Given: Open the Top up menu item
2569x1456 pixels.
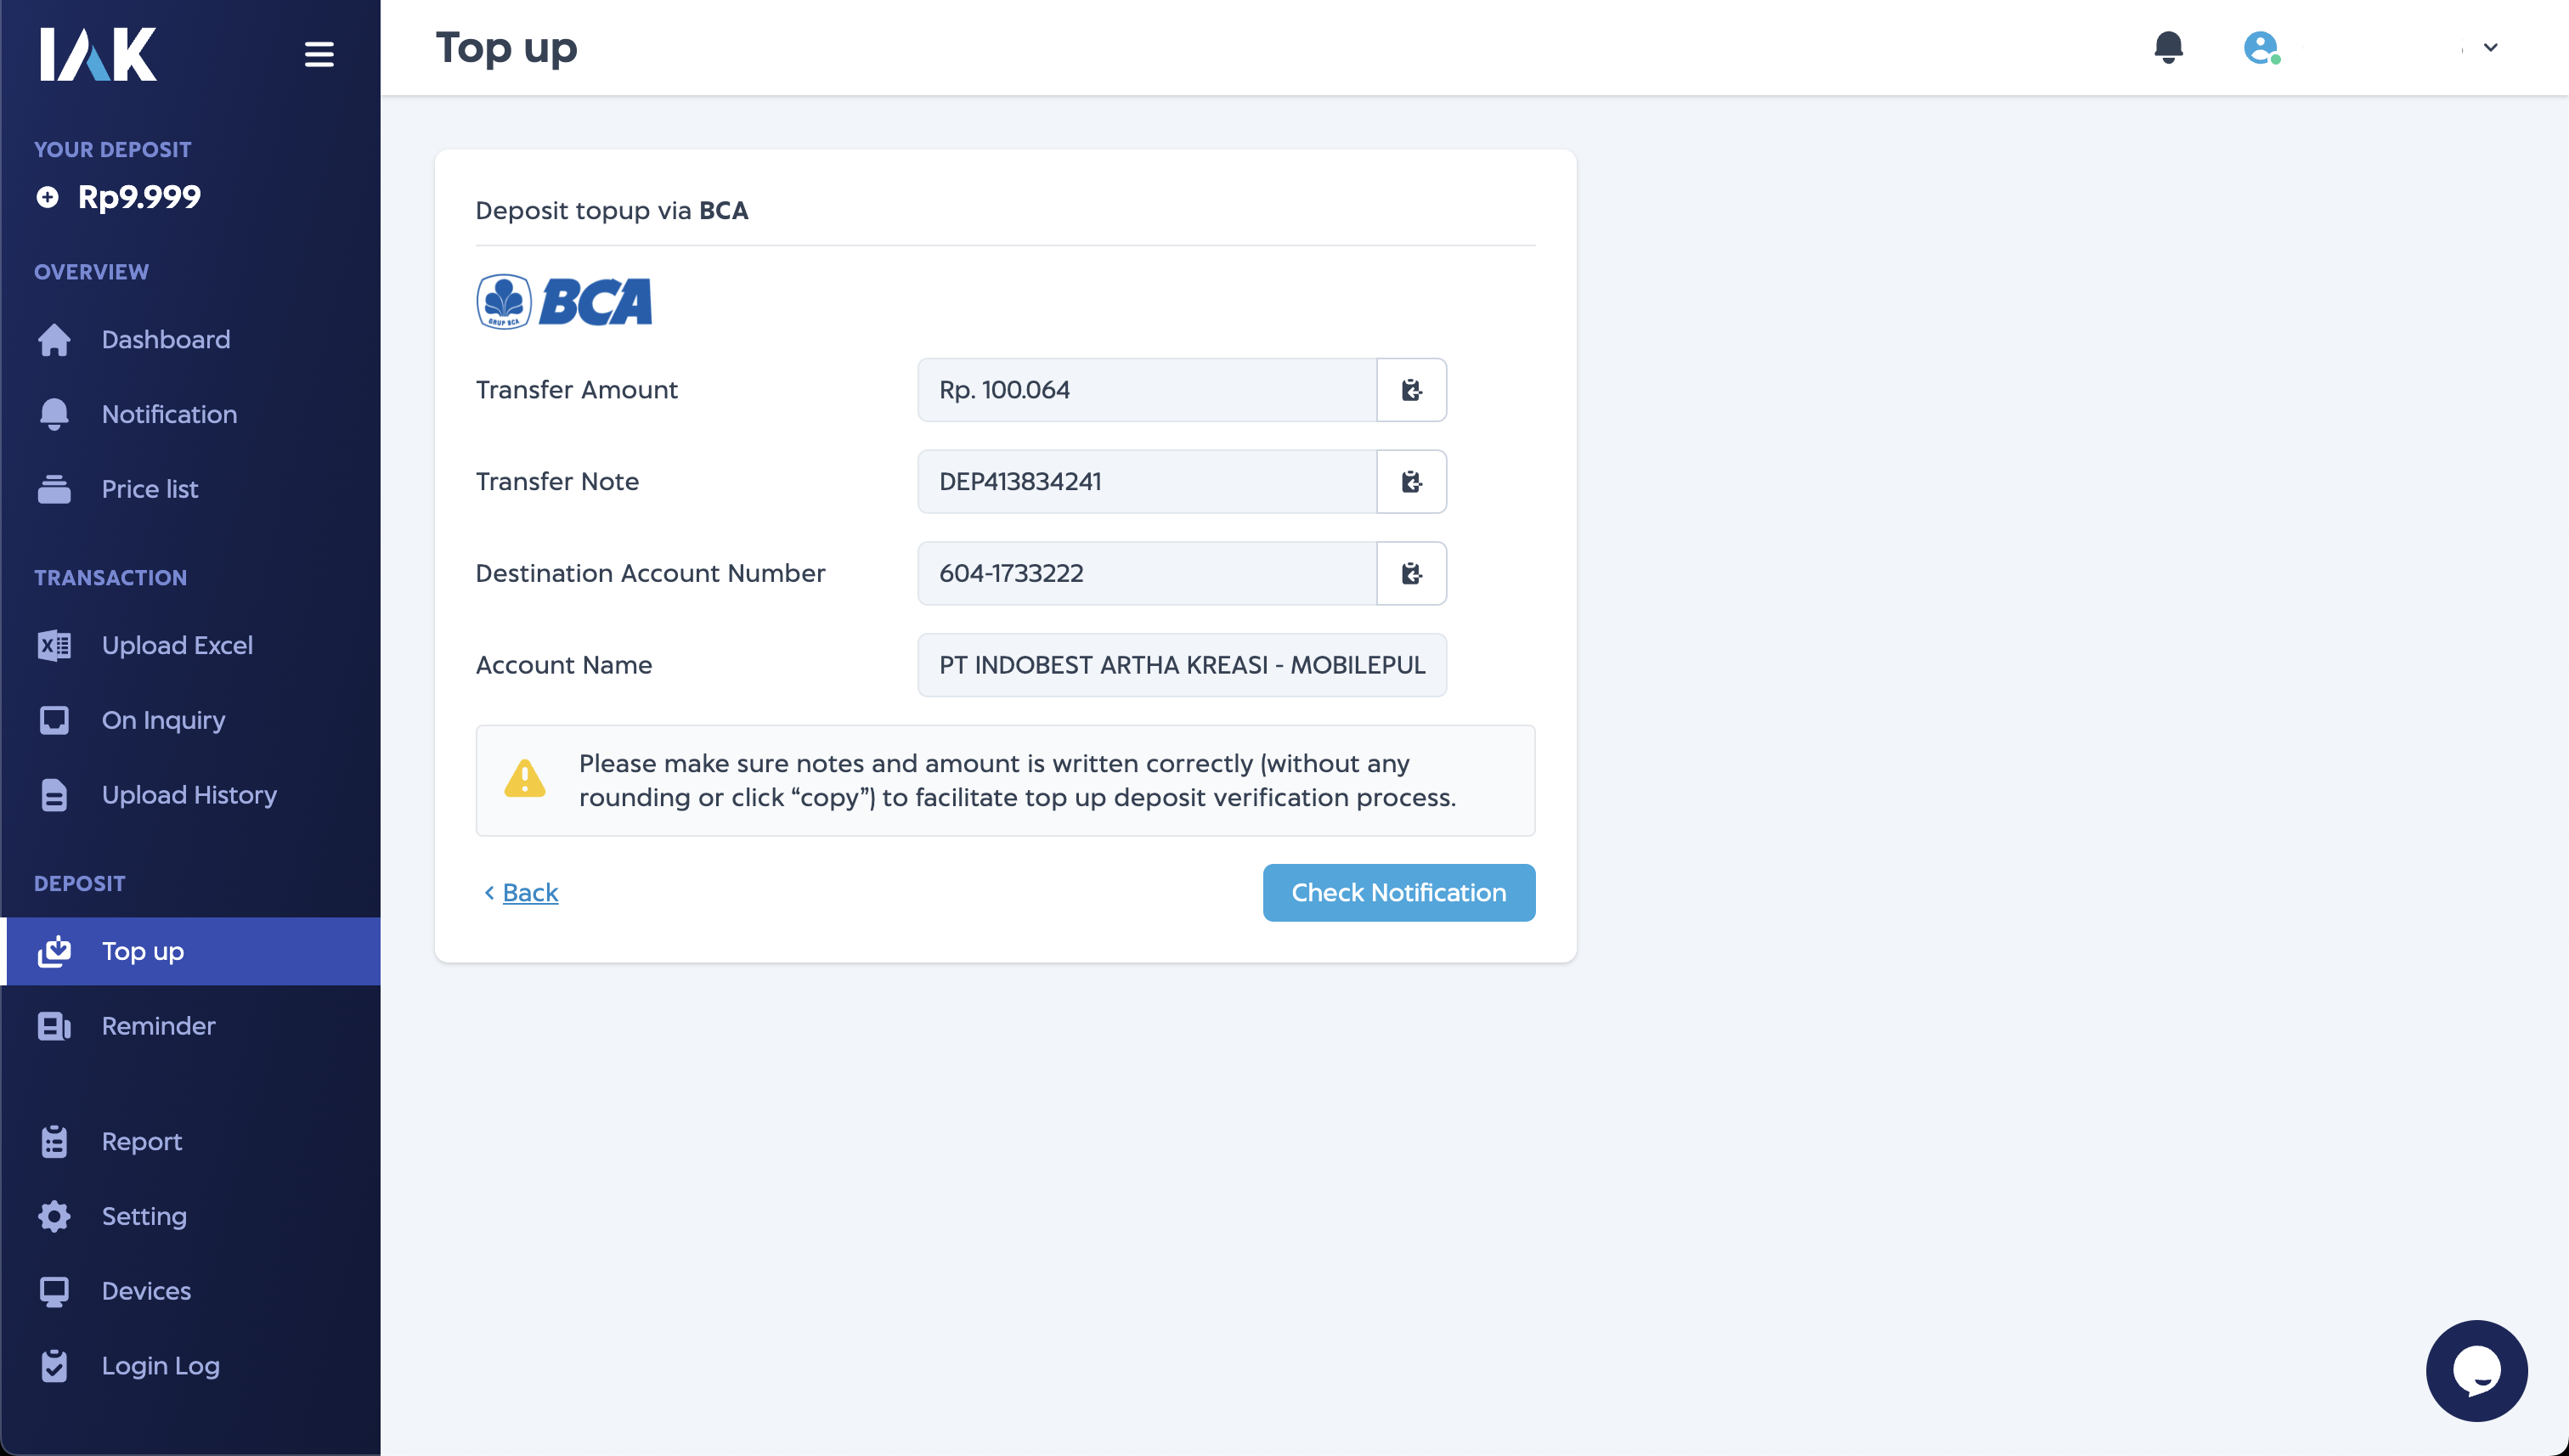Looking at the screenshot, I should (x=142, y=950).
